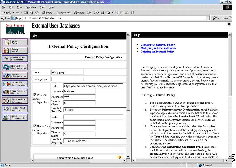236x168 pixels.
Task: Open secondary Trusted Root CA dropdown
Action: [95, 141]
